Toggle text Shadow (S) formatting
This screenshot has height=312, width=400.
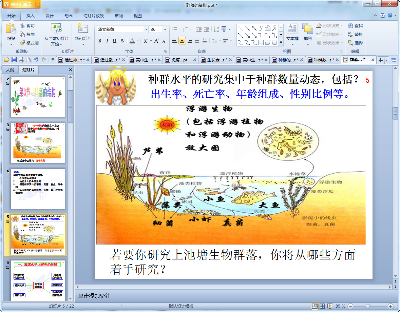(x=122, y=41)
